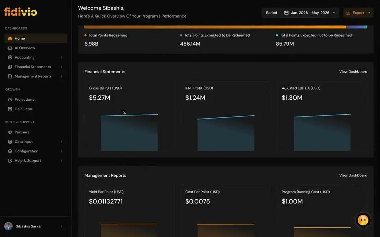The width and height of the screenshot is (380, 237).
Task: Click the $5.27M Gross Billings value
Action: pyautogui.click(x=99, y=98)
